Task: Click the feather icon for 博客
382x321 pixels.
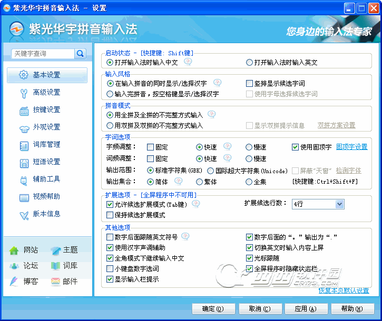Action: (14, 282)
